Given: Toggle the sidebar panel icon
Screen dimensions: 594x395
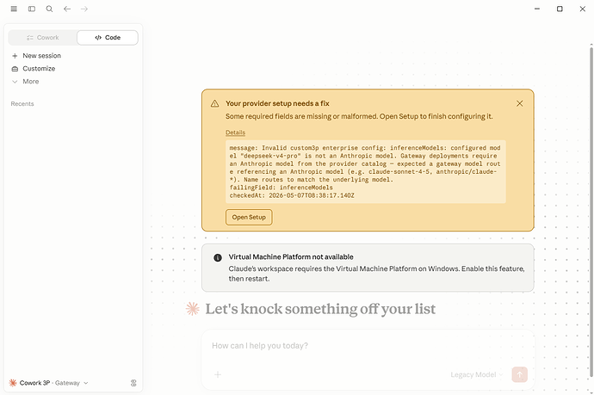Looking at the screenshot, I should (x=32, y=9).
